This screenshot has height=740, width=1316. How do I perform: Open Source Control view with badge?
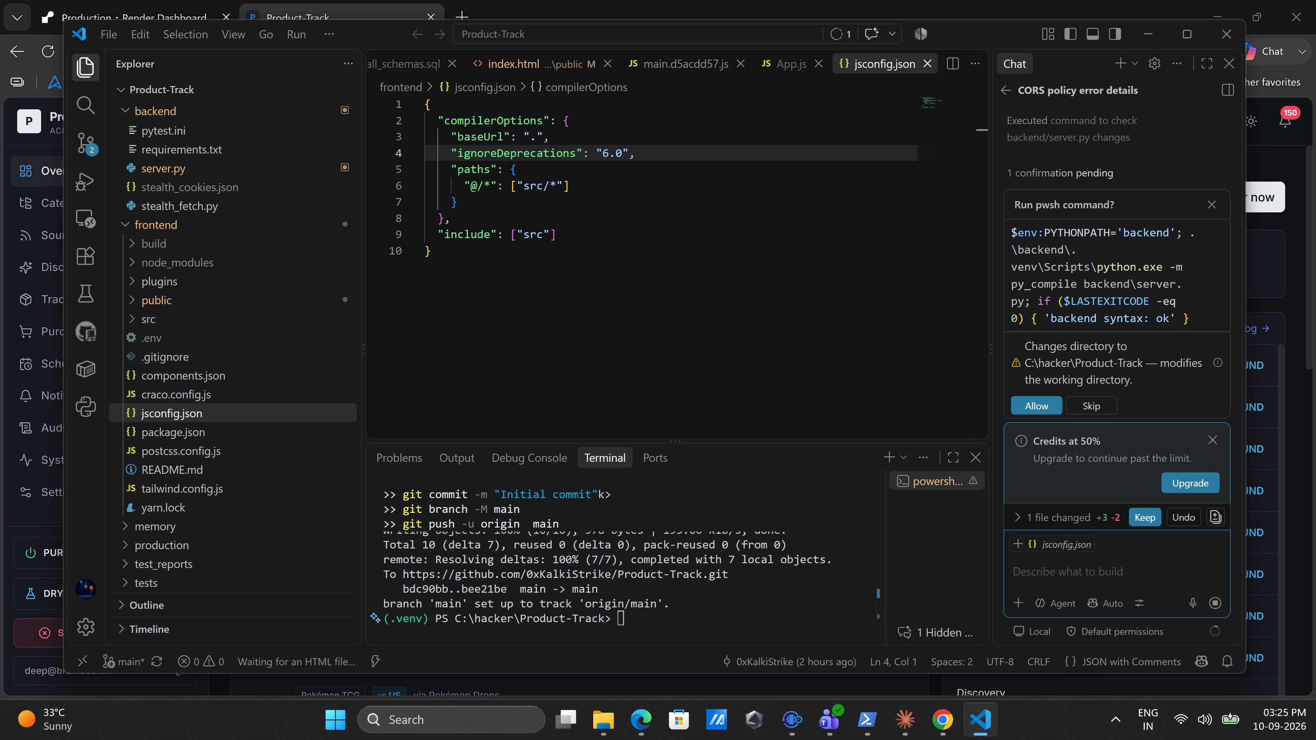(x=85, y=143)
